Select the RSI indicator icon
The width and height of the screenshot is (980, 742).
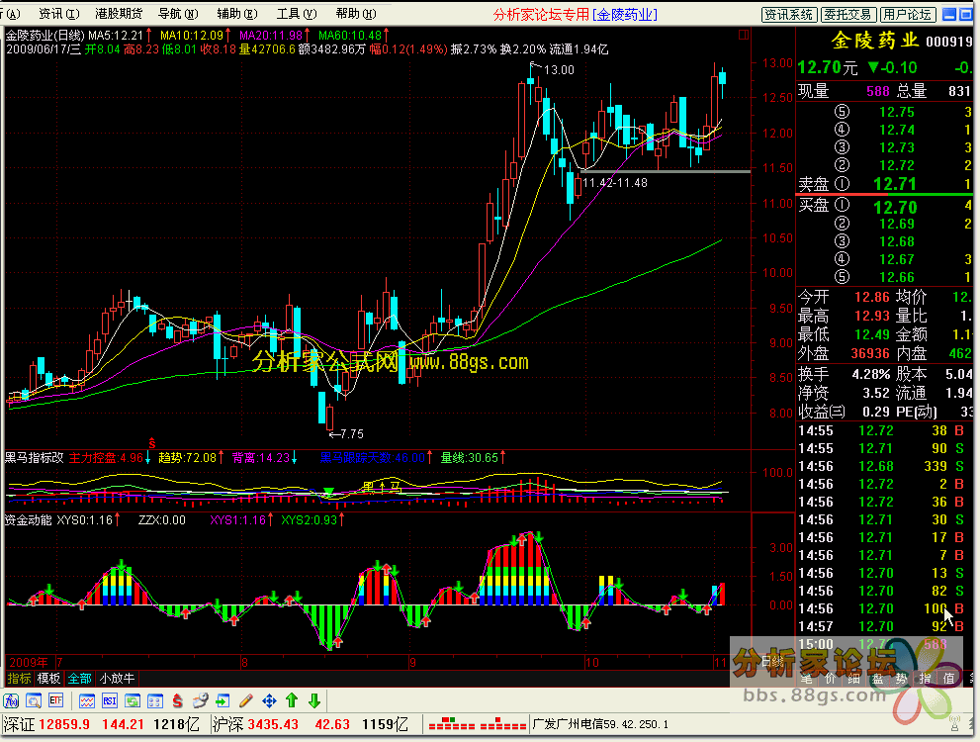pos(110,700)
